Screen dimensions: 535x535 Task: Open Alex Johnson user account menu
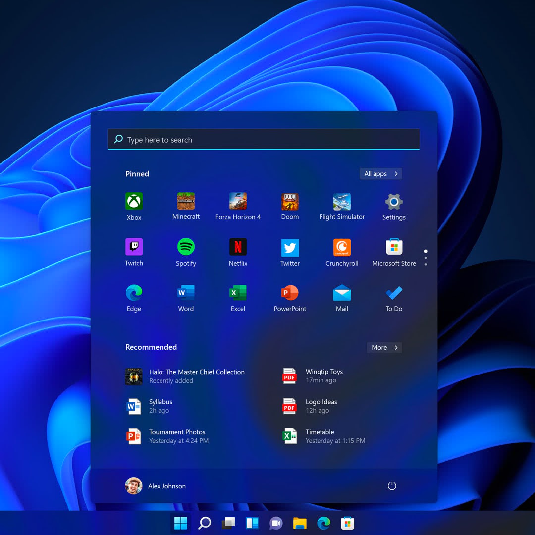[x=156, y=486]
